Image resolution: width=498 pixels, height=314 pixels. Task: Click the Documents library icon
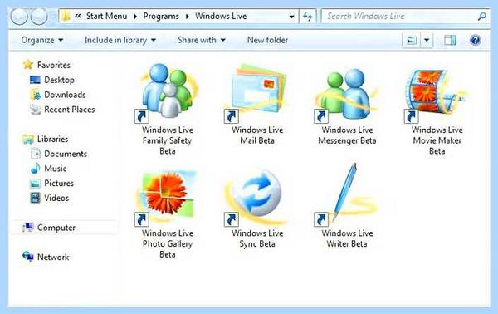pos(35,154)
